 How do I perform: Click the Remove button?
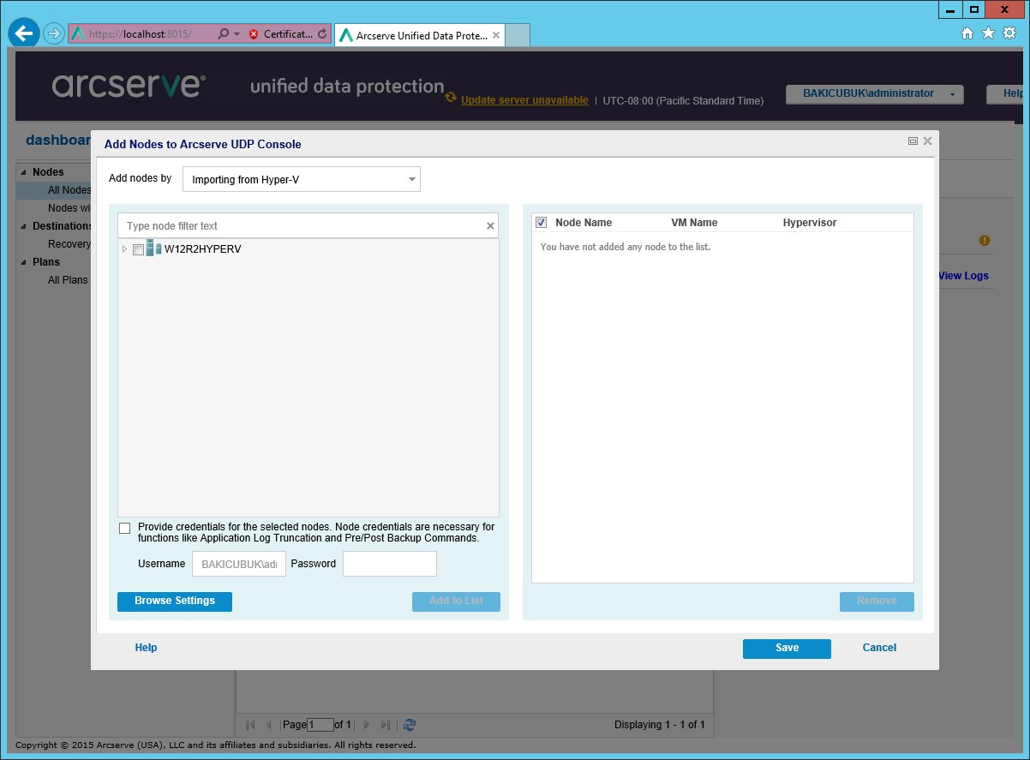click(877, 601)
